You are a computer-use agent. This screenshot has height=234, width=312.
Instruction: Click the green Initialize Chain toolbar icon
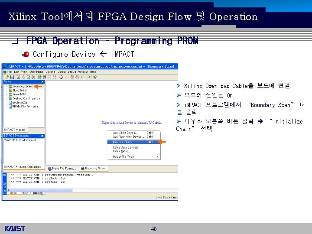[x=39, y=77]
